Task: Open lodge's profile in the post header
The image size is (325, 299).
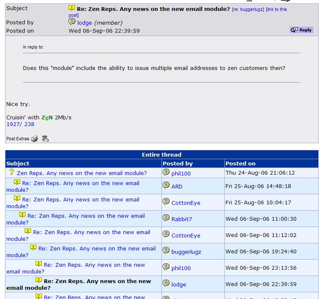Action: pyautogui.click(x=84, y=23)
